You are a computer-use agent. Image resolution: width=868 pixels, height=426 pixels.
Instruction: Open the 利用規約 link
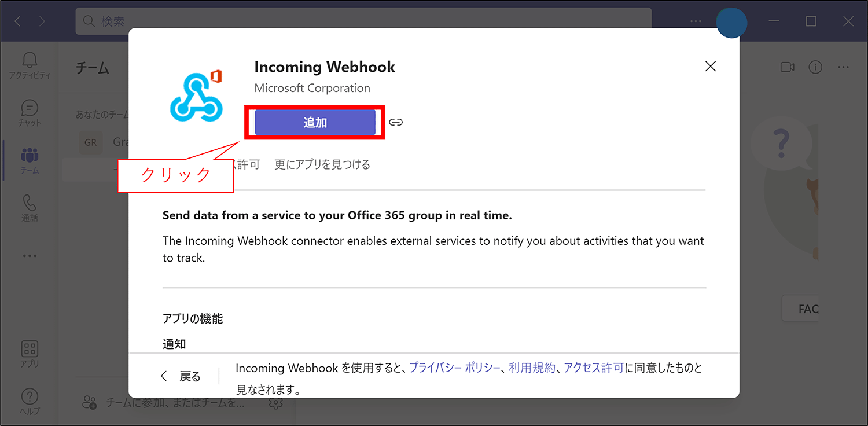[x=532, y=368]
